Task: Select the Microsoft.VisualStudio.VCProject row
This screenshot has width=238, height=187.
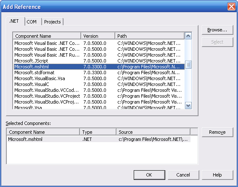Action: pos(99,96)
